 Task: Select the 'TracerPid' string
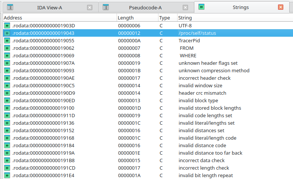tap(189, 40)
